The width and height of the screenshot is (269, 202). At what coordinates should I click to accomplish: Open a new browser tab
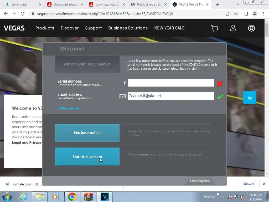(217, 4)
